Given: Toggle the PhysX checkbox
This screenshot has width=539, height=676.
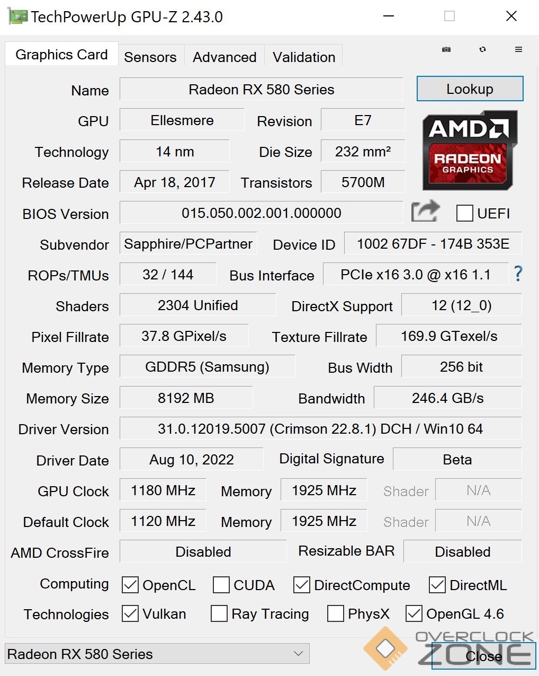Looking at the screenshot, I should 335,613.
